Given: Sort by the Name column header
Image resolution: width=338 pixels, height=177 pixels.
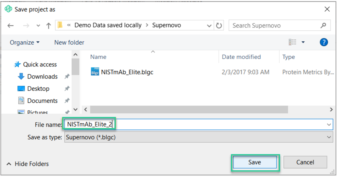Looking at the screenshot, I should click(x=98, y=57).
